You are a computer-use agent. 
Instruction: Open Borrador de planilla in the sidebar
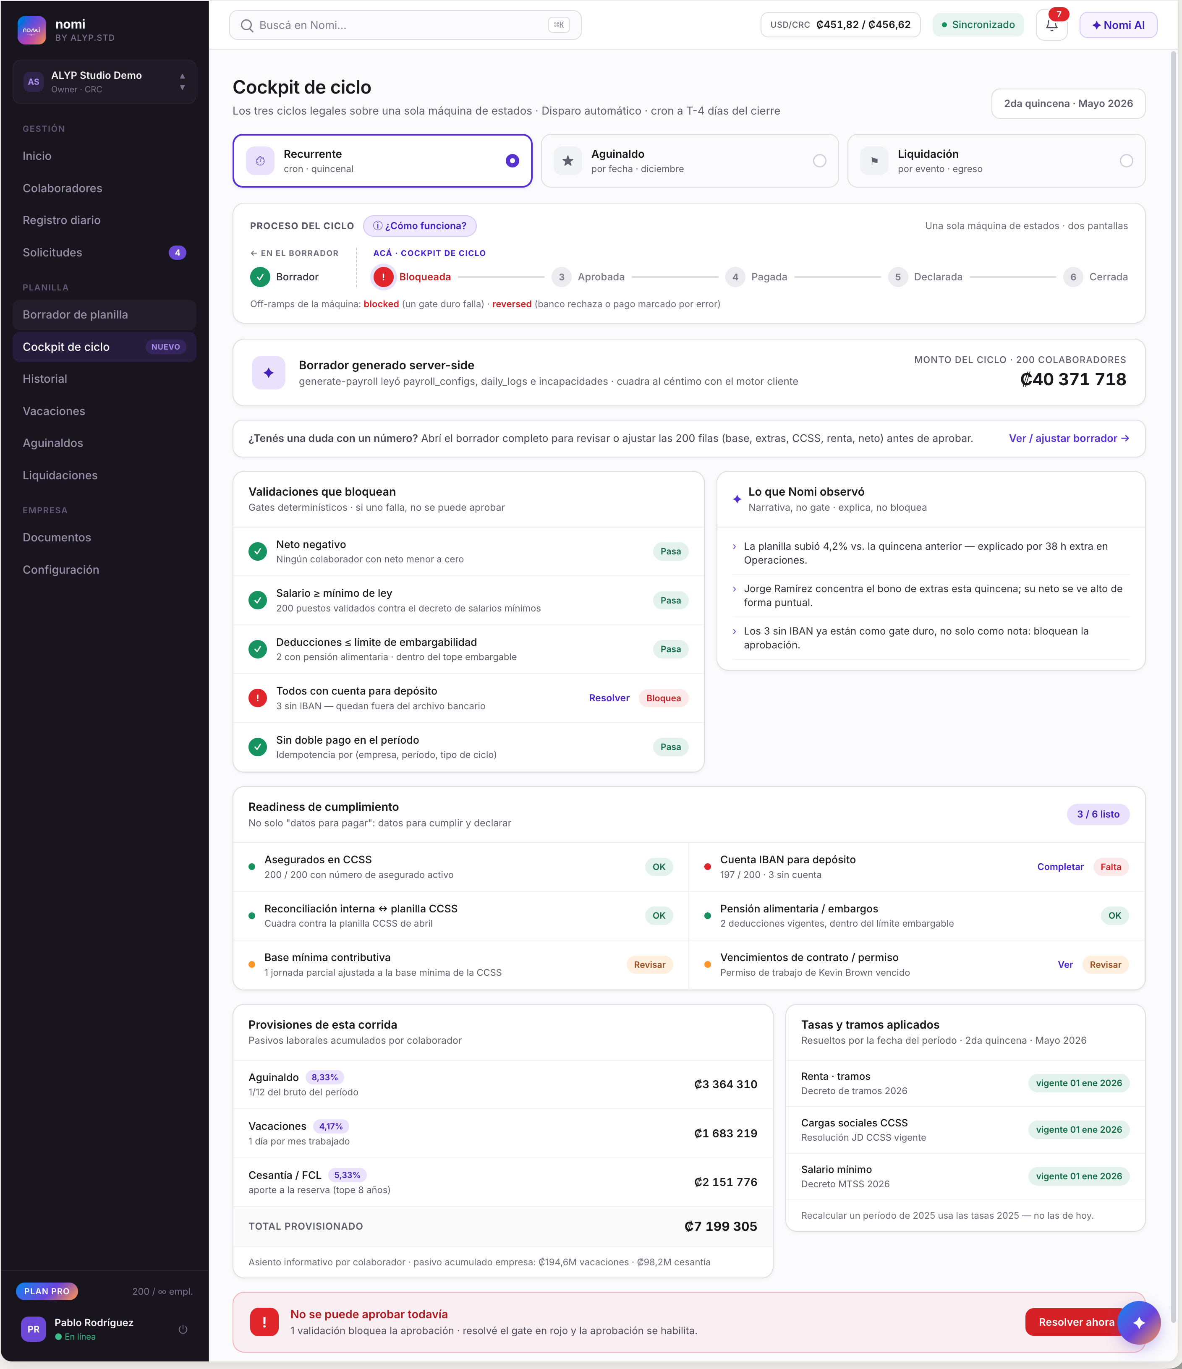point(105,314)
